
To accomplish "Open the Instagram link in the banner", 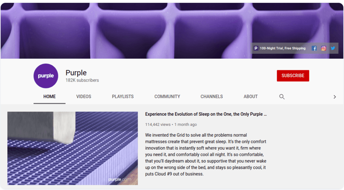I will (x=324, y=48).
